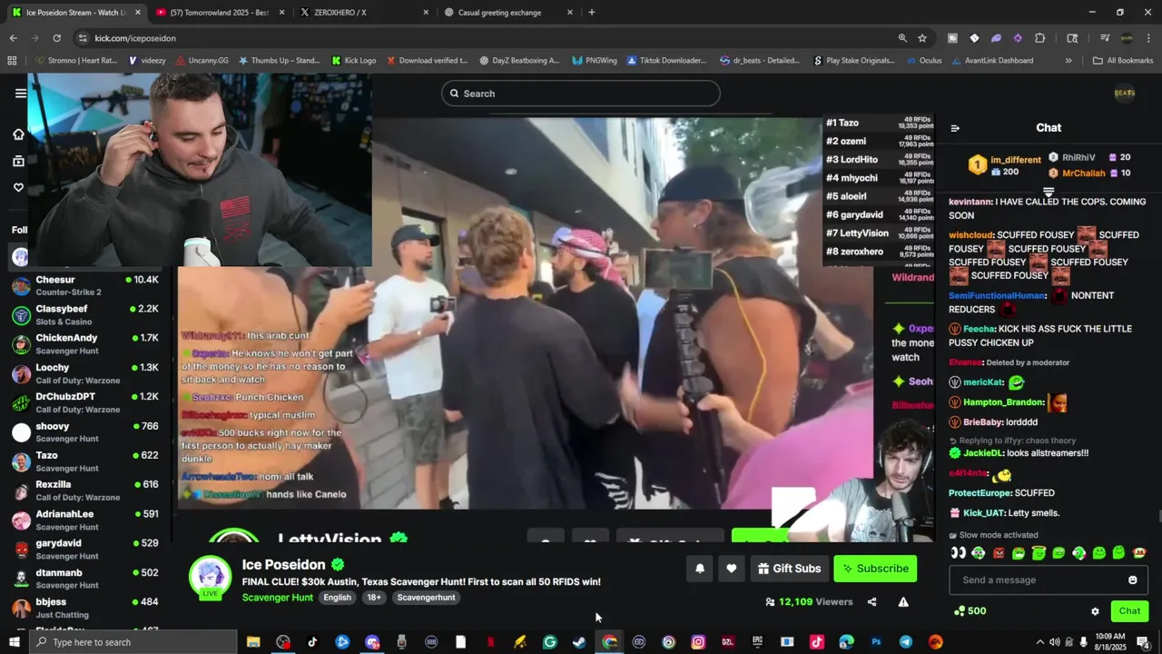Show hidden bookmarks with double chevron
Viewport: 1162px width, 654px height.
tap(1068, 60)
